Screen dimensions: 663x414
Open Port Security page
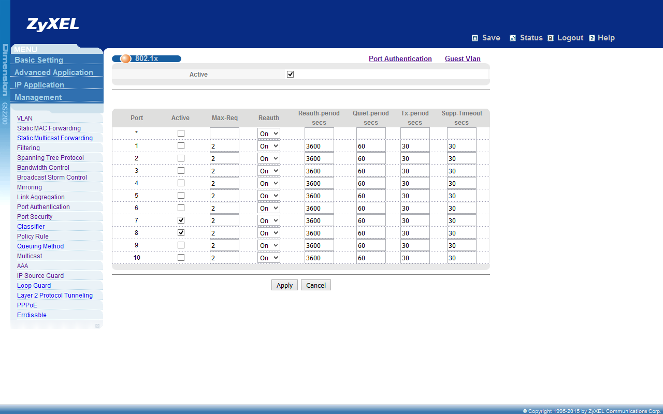[x=35, y=217]
